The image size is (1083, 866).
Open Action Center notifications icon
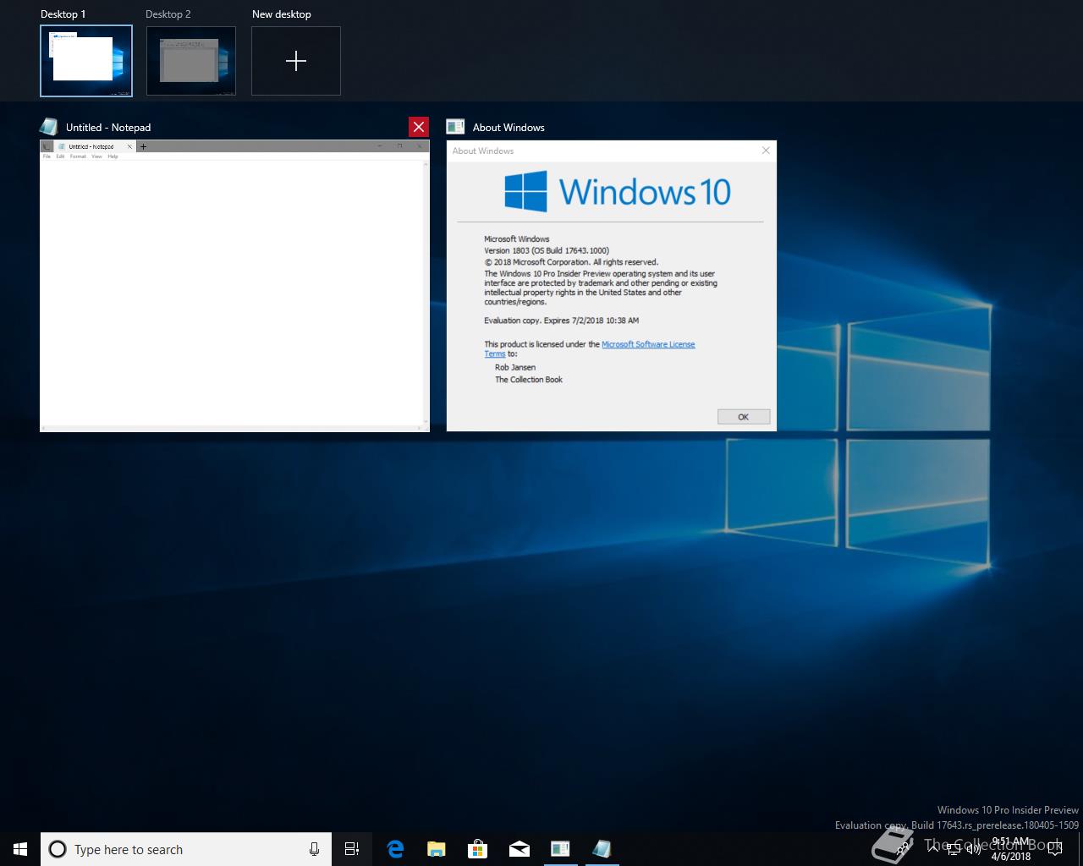click(x=1054, y=848)
